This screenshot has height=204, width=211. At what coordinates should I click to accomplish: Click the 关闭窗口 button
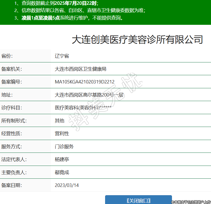pos(138,200)
